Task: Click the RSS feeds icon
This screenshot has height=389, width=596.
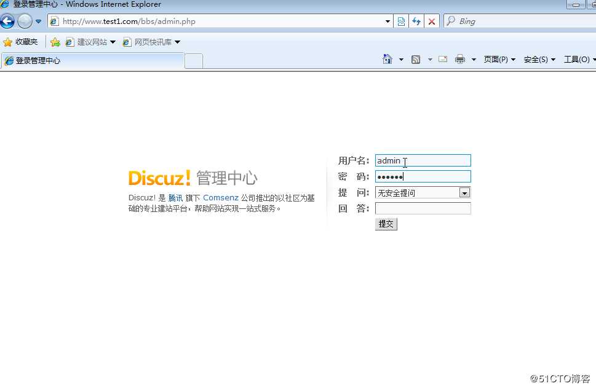Action: (416, 60)
